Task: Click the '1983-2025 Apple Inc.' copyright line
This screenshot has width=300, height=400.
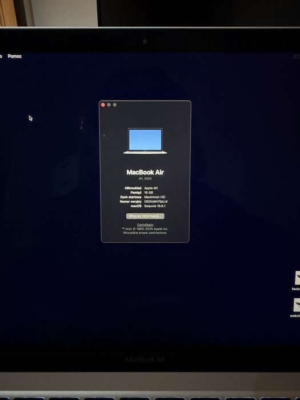Action: tap(145, 229)
